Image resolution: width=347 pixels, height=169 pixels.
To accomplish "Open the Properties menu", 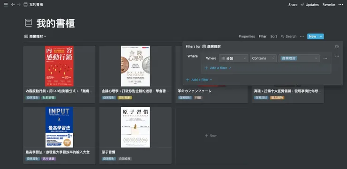I will tap(247, 37).
